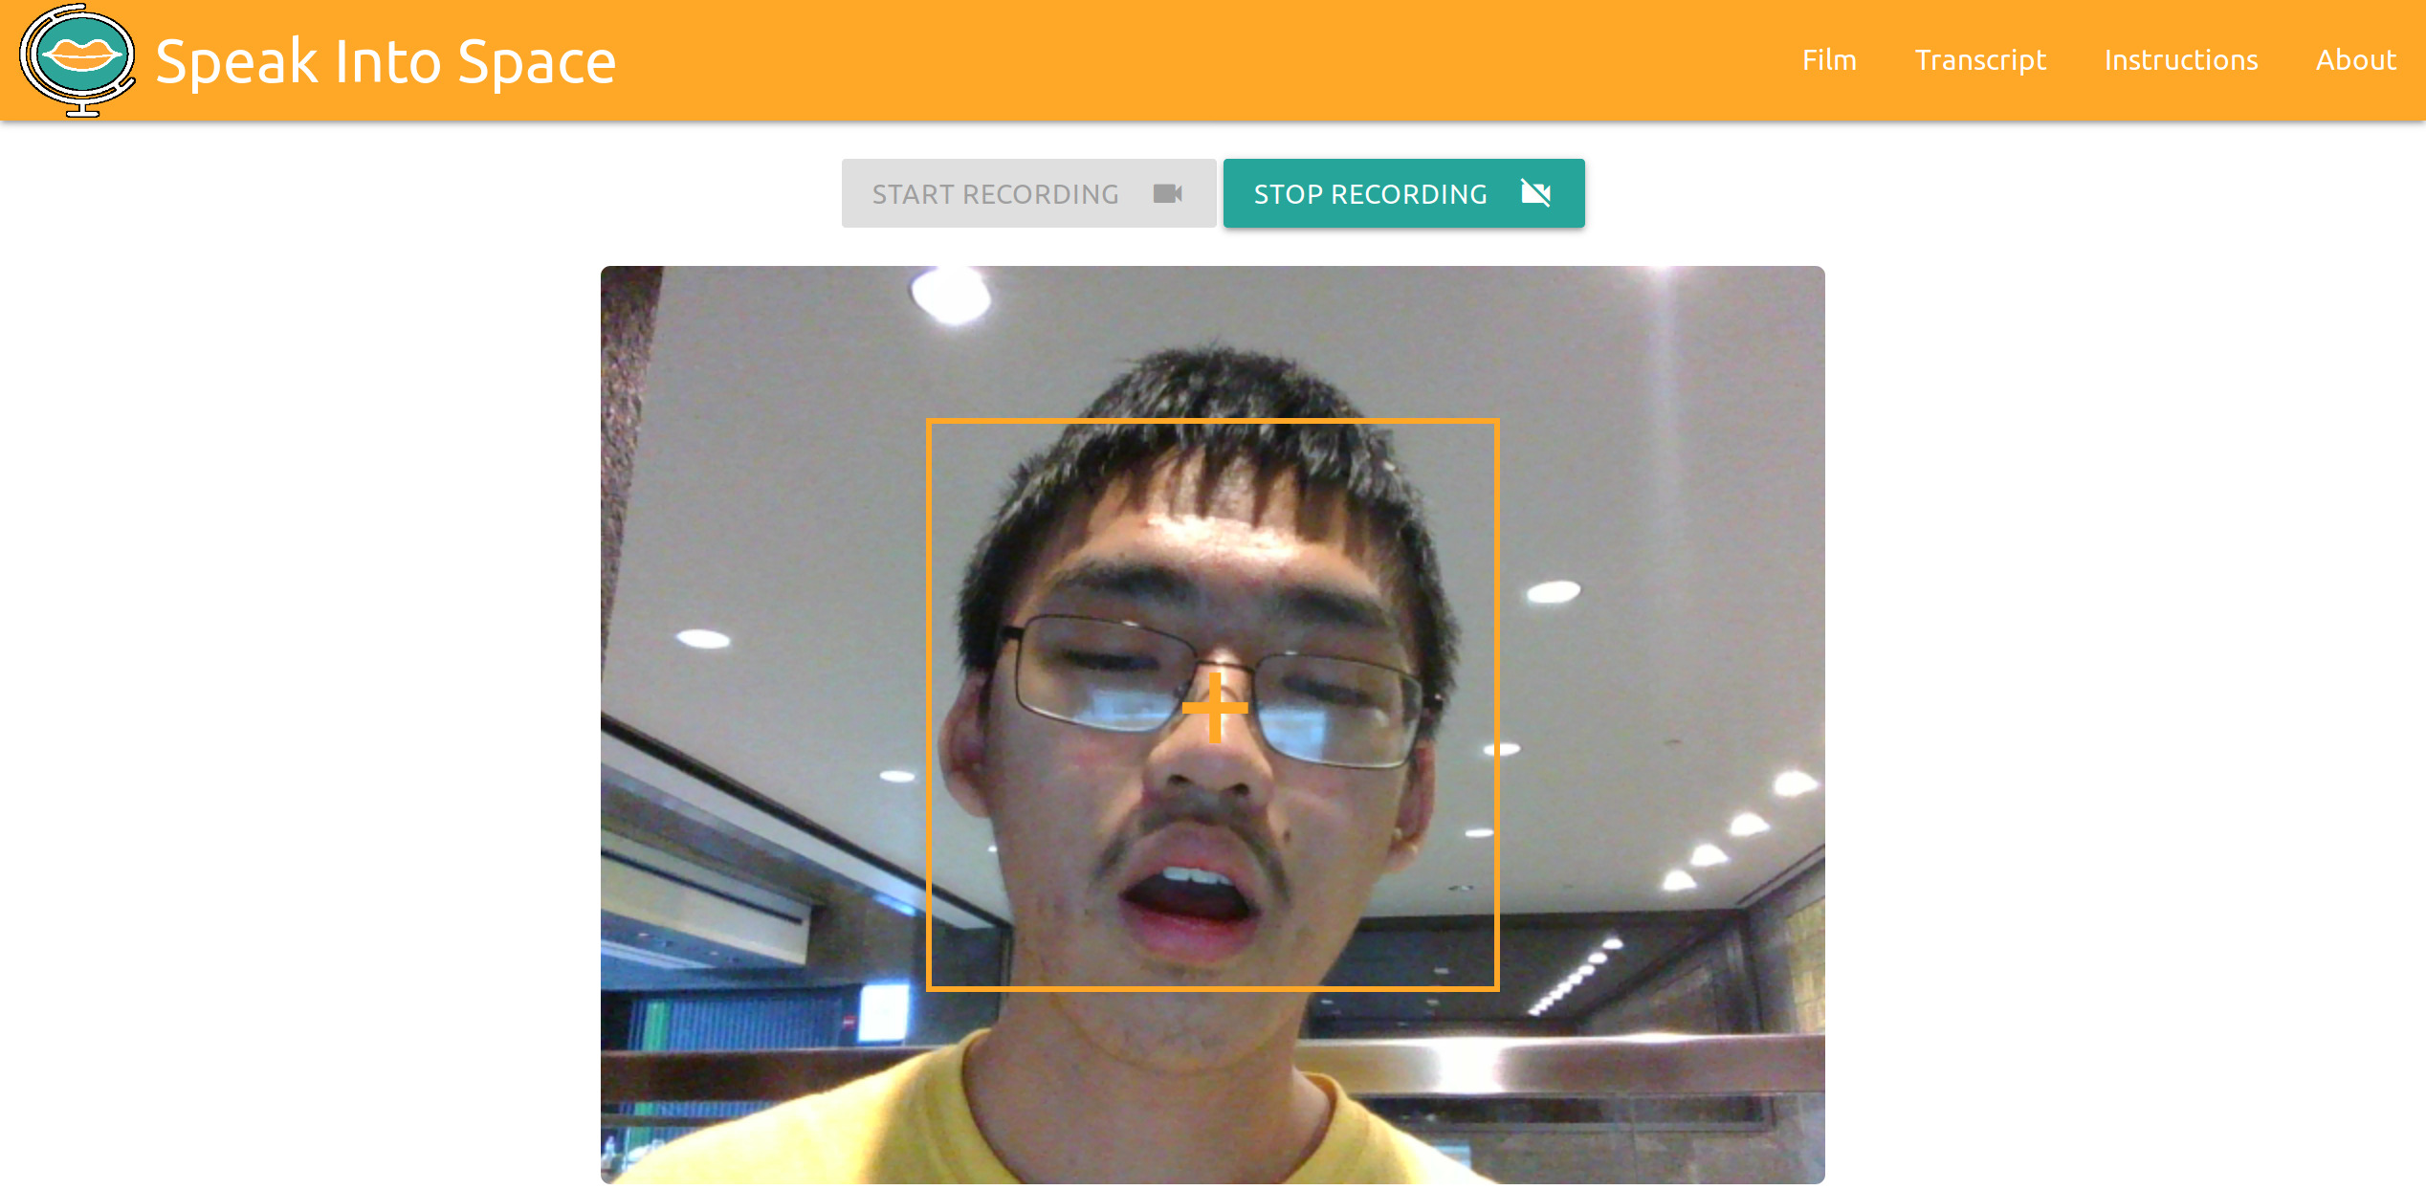Click the video camera icon on Start Recording
Viewport: 2426px width, 1190px height.
point(1167,194)
